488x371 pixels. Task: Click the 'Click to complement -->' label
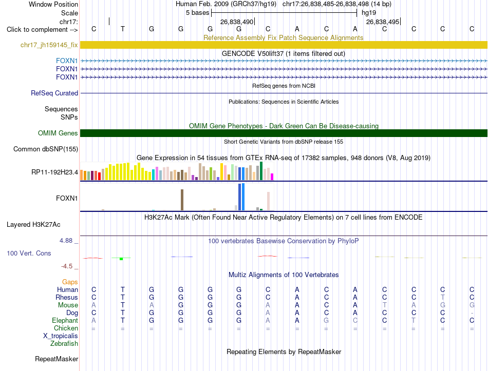42,30
